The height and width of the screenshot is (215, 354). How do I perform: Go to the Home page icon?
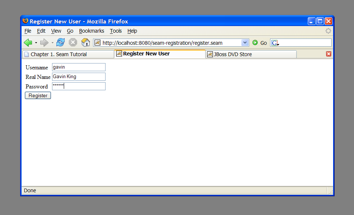click(85, 43)
